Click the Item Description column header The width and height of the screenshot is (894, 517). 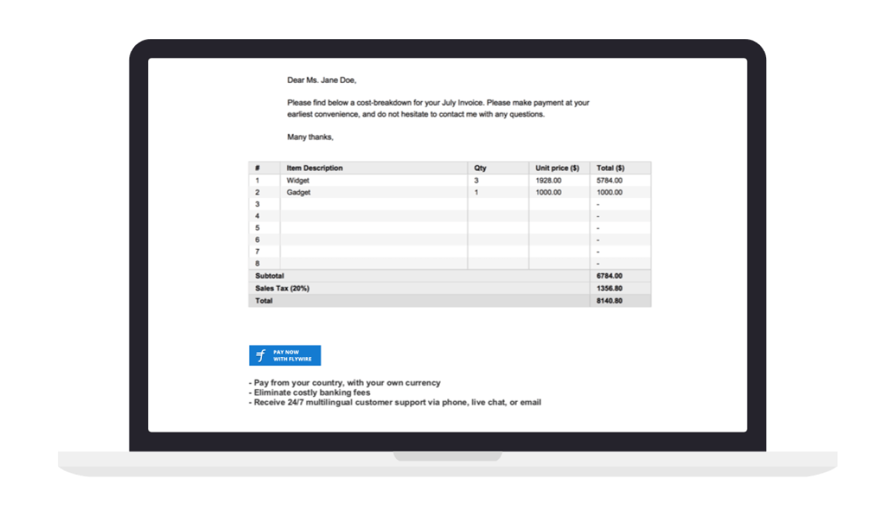pos(314,167)
